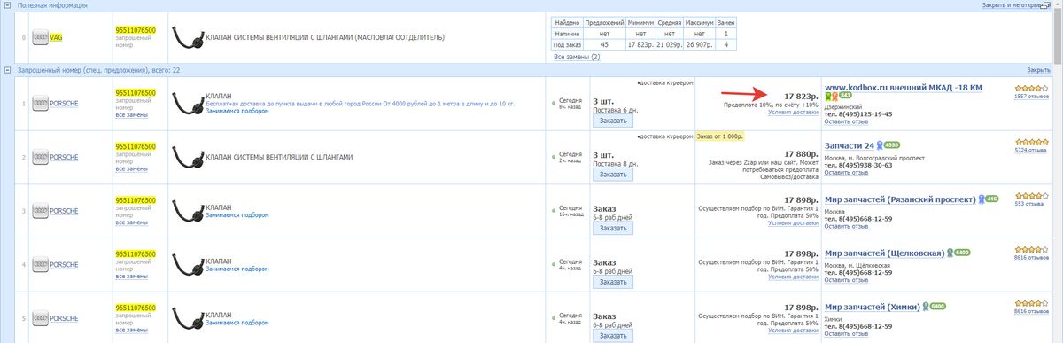Open 'Мир запчастей (Рязанский проспект)' link

(900, 199)
